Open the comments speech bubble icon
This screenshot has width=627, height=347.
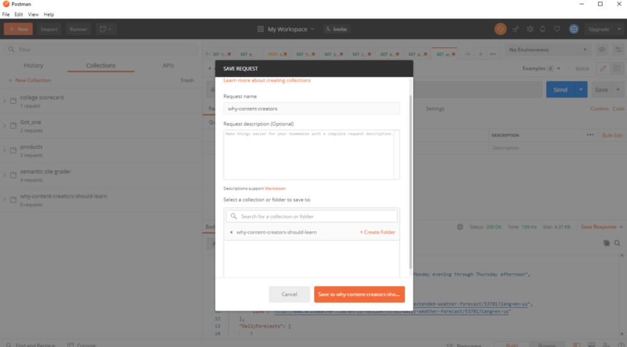[x=616, y=69]
